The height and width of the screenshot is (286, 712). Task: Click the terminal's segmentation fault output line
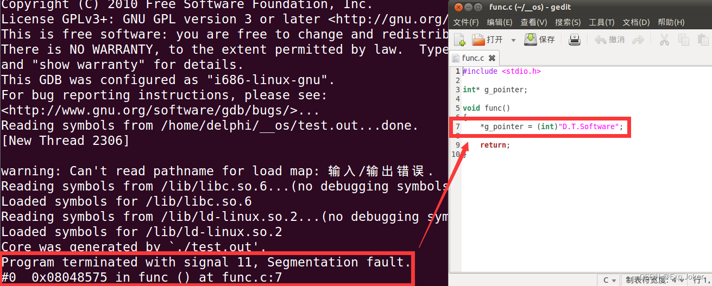(206, 263)
